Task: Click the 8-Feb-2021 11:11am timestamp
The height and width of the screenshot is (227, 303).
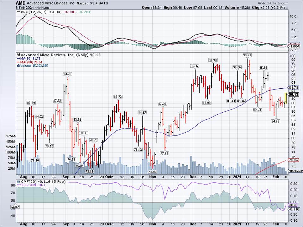Action: 33,8
